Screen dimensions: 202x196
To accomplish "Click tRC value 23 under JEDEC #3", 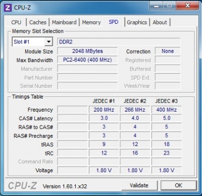I will (167, 153).
